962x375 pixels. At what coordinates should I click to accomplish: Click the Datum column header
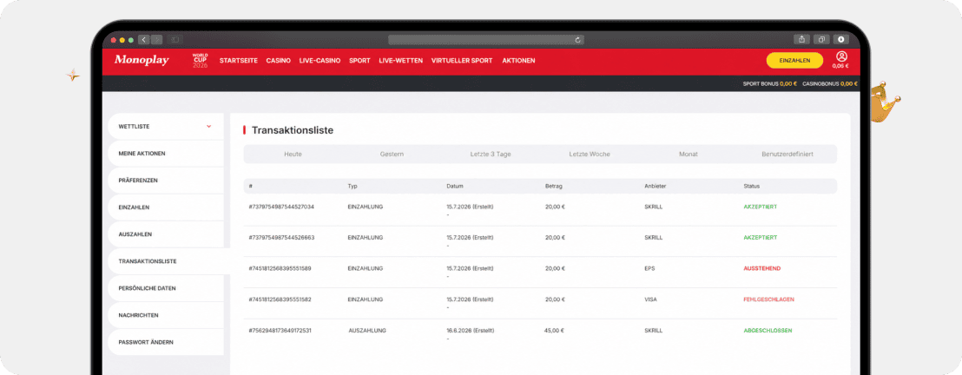[455, 186]
